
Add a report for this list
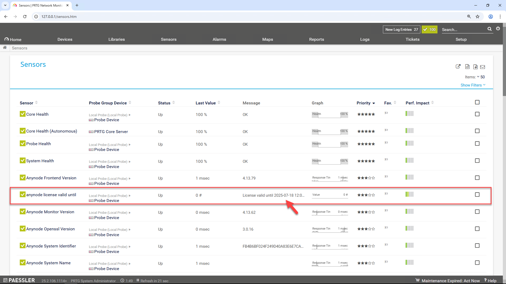pos(475,67)
